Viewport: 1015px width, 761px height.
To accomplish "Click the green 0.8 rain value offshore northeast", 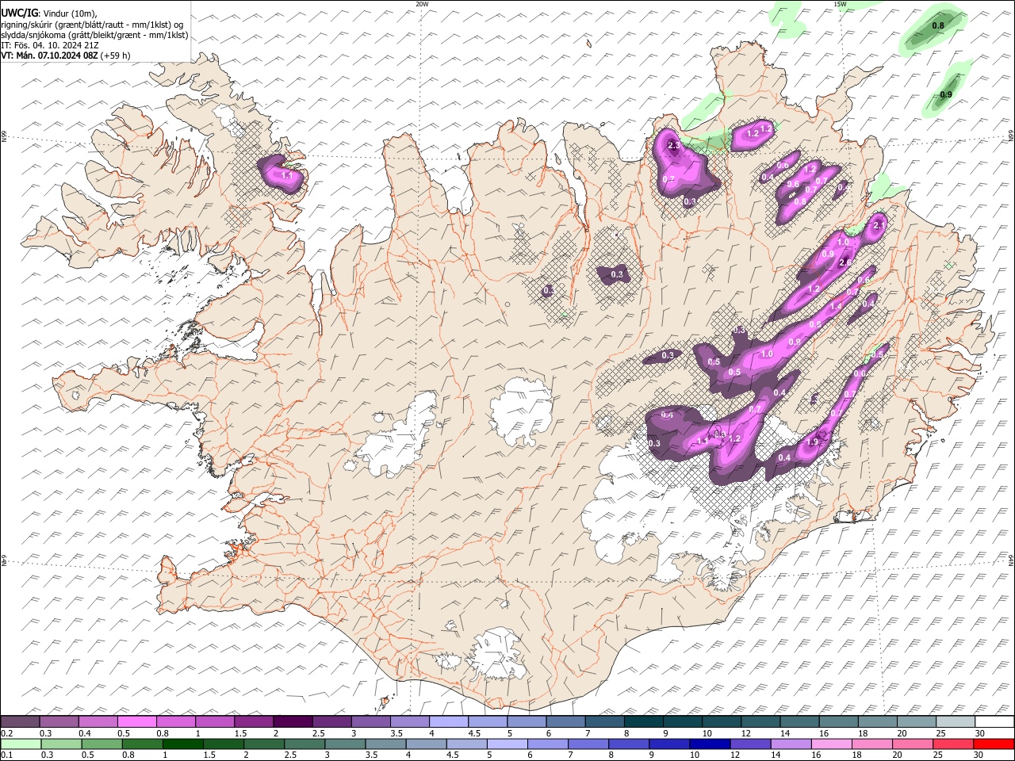I will click(937, 26).
